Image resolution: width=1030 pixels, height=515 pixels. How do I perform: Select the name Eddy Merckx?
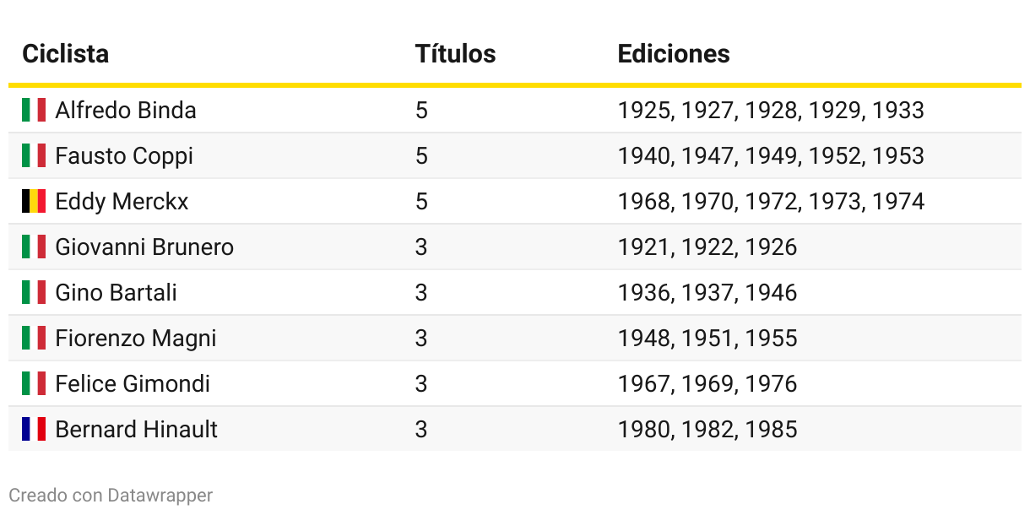122,202
